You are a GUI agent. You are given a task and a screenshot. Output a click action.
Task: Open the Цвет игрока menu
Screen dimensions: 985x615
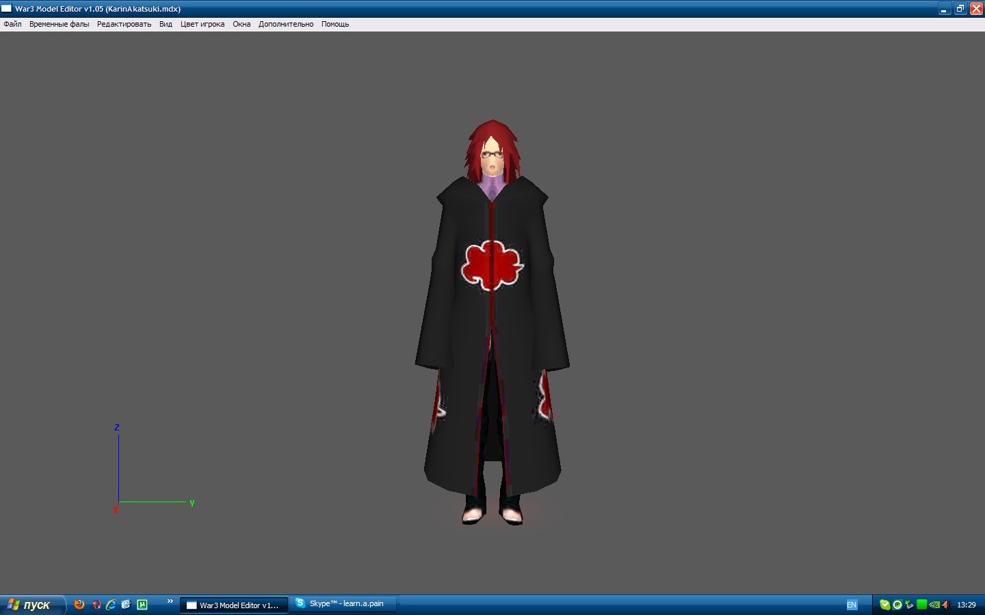pos(202,24)
